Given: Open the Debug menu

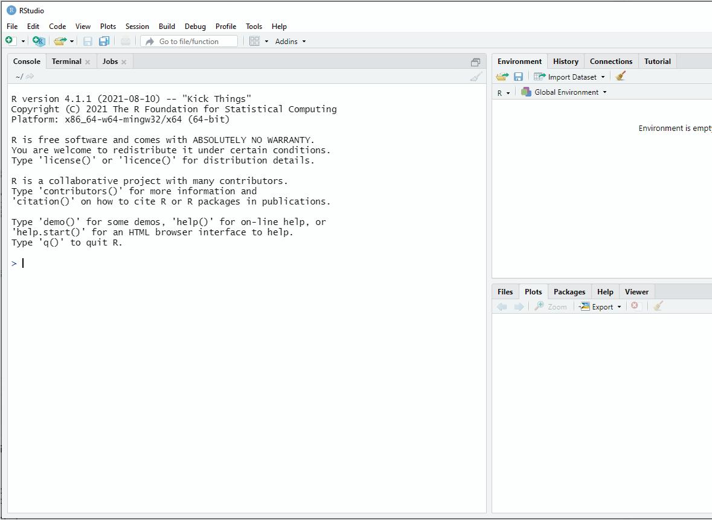Looking at the screenshot, I should click(x=195, y=27).
